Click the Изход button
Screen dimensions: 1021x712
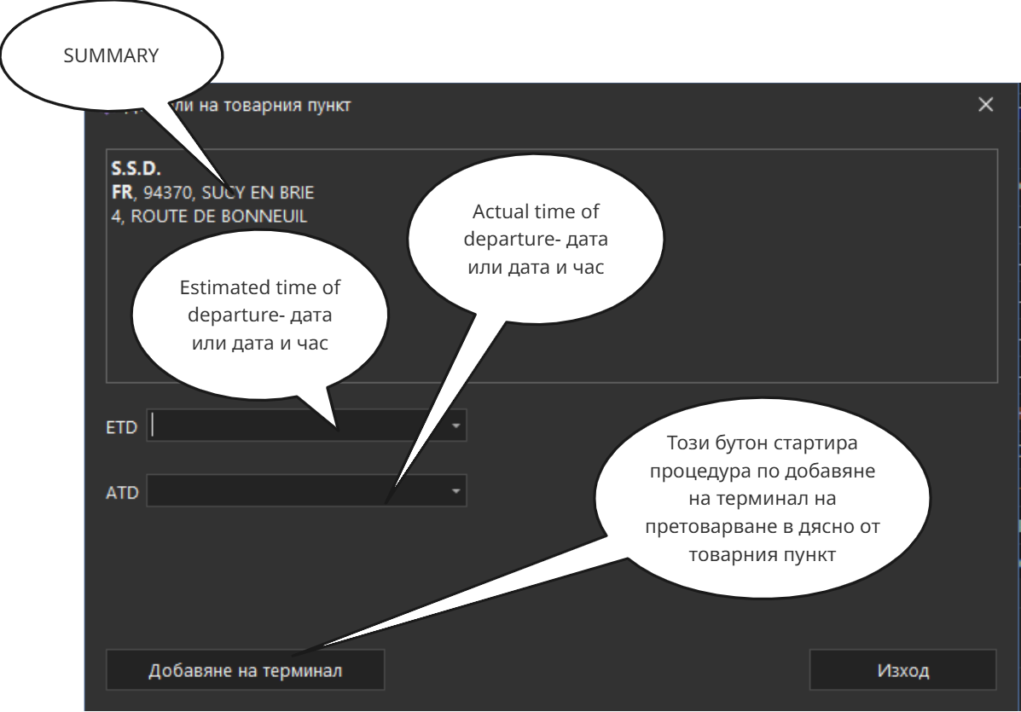902,670
